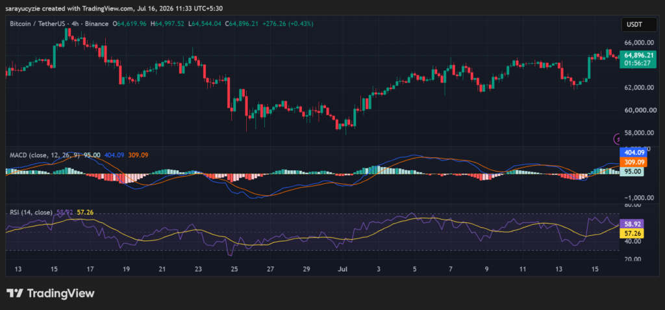The image size is (665, 310).
Task: Click the 3 date axis label
Action: 379,269
